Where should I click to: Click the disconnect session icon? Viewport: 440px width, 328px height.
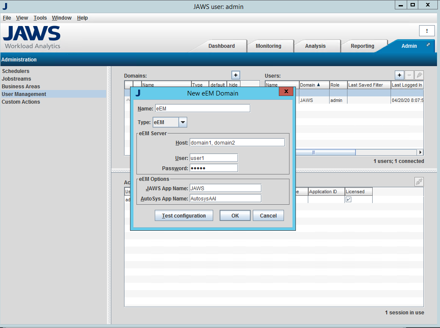pyautogui.click(x=419, y=182)
